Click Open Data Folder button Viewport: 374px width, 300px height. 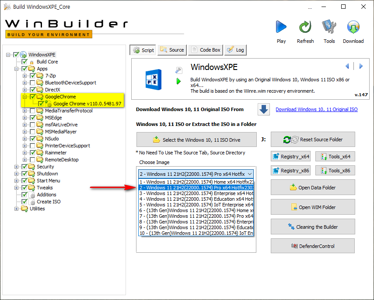click(313, 187)
